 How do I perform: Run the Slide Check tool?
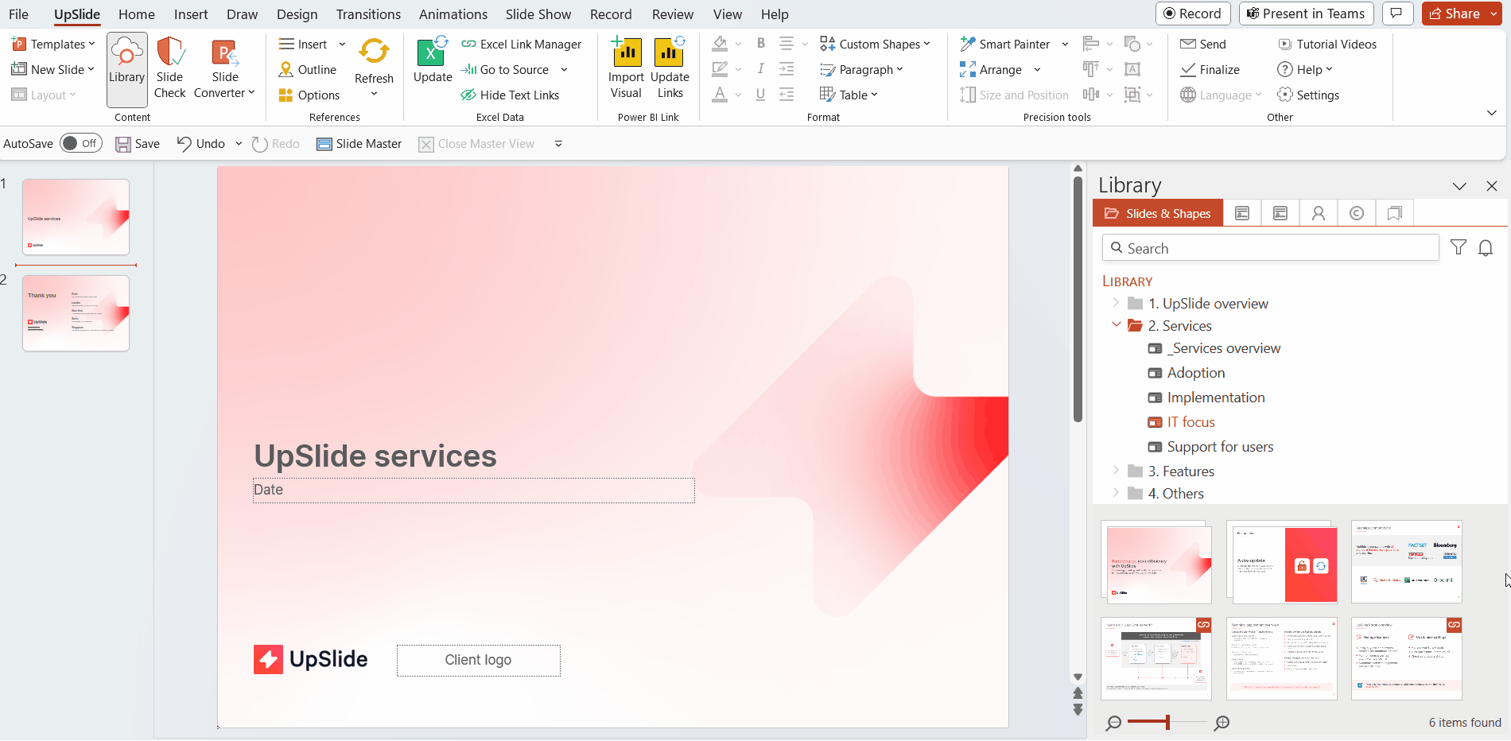pos(169,70)
